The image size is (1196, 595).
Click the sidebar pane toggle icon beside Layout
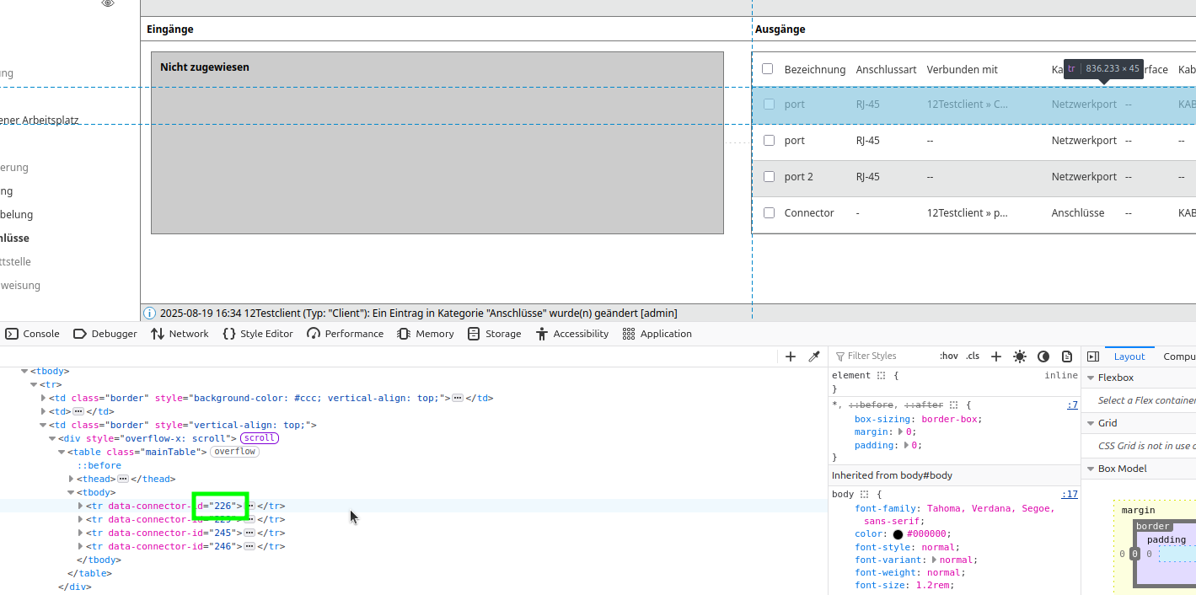(x=1093, y=356)
